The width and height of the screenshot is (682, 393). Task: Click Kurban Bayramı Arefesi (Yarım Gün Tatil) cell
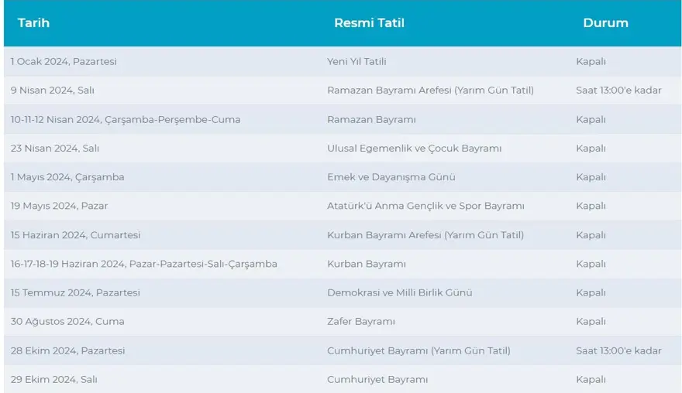coord(425,235)
